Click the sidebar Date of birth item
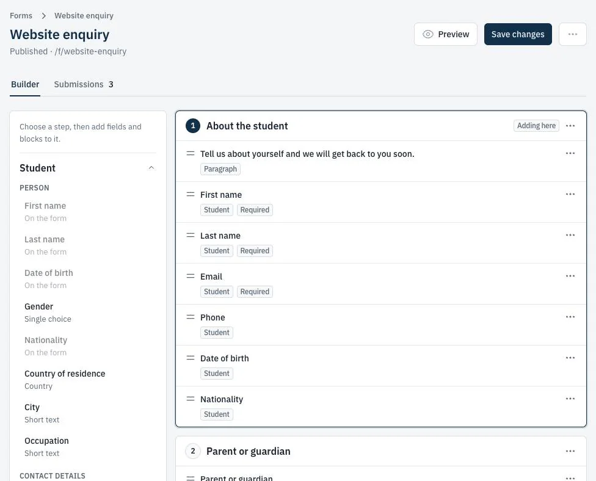This screenshot has width=596, height=481. coord(87,279)
